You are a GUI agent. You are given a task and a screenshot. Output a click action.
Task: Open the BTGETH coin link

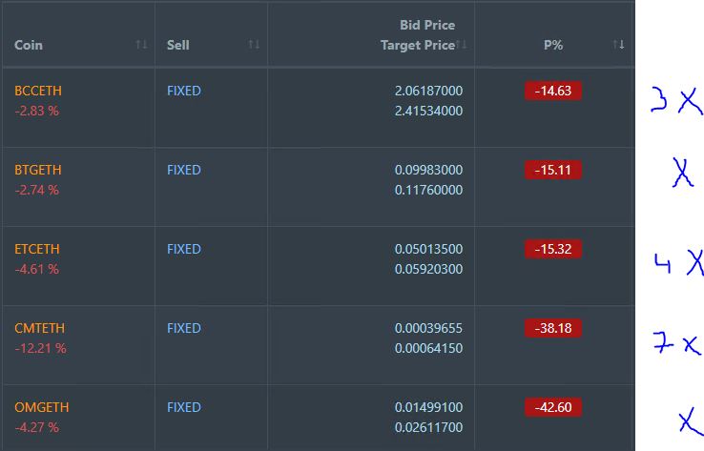(38, 170)
